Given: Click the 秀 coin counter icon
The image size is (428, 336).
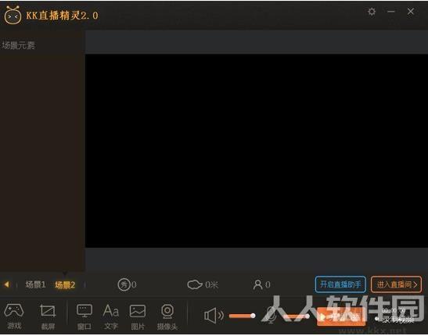Looking at the screenshot, I should point(124,284).
